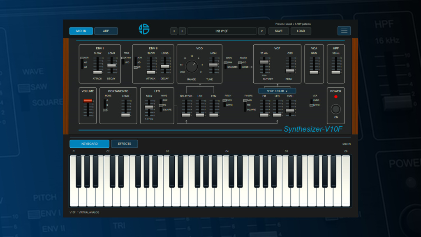Click the VCF LFO slider handle
Viewport: 421px width, 237px height.
point(277,115)
